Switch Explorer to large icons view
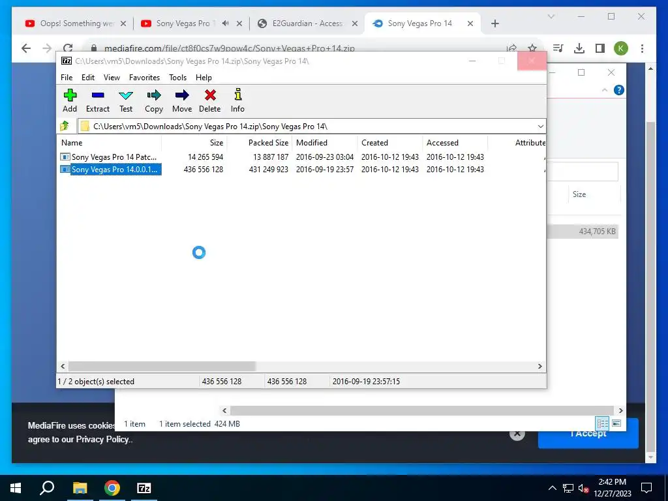 tap(616, 423)
